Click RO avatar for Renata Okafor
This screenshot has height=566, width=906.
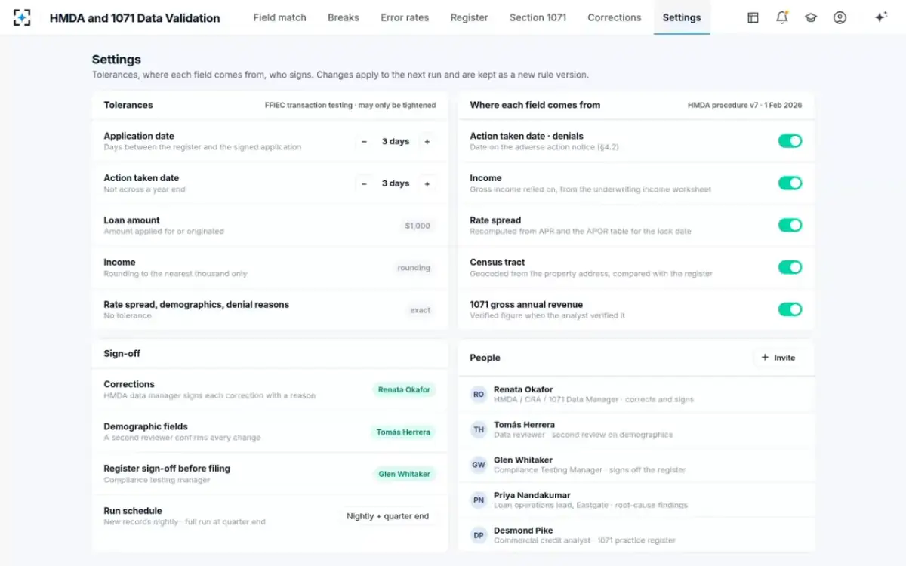click(479, 395)
